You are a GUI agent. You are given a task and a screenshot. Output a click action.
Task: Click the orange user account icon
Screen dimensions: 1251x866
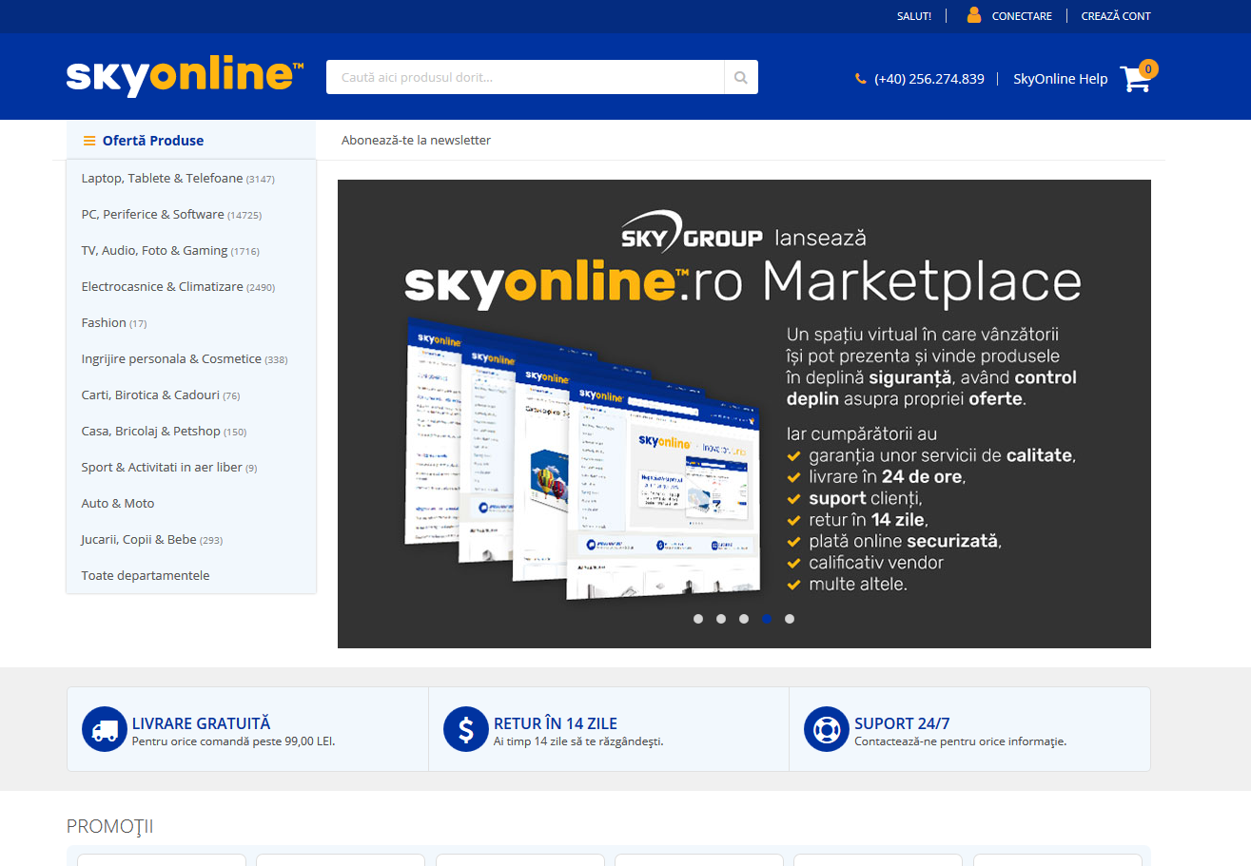click(974, 15)
